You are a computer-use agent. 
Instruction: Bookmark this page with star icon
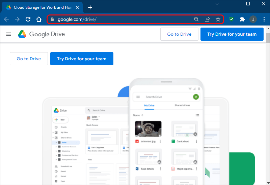218,20
